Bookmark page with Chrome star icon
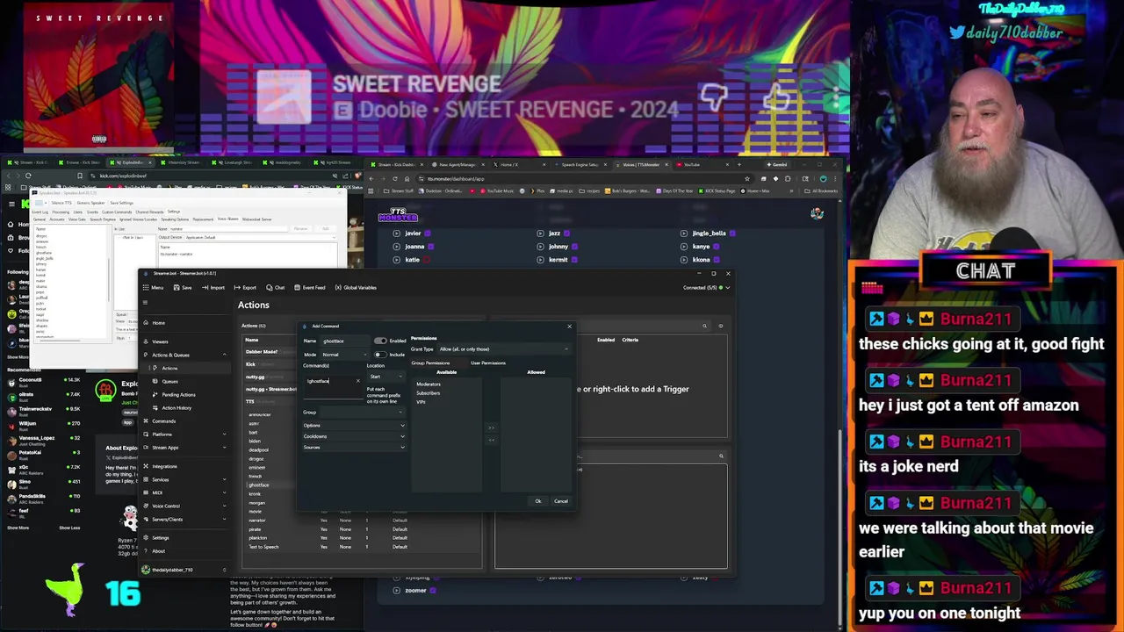The height and width of the screenshot is (632, 1124). pyautogui.click(x=747, y=178)
